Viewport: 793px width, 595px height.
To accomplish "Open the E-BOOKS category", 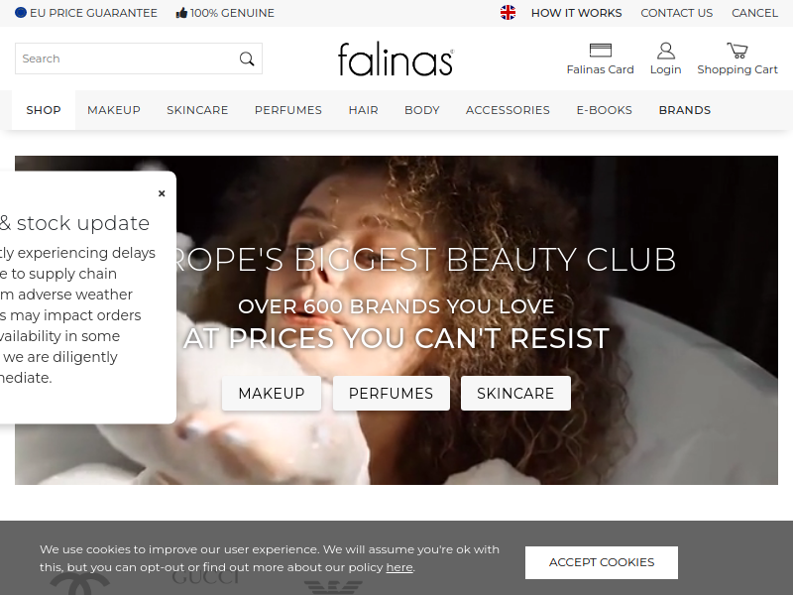I will point(605,110).
